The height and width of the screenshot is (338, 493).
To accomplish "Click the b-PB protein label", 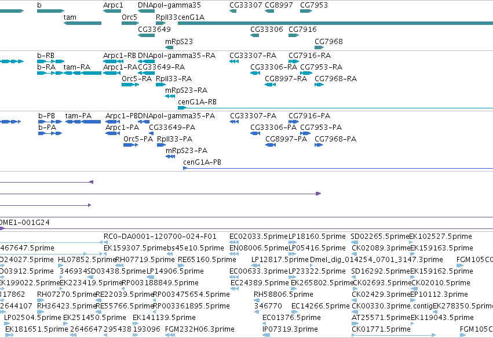I will point(47,116).
